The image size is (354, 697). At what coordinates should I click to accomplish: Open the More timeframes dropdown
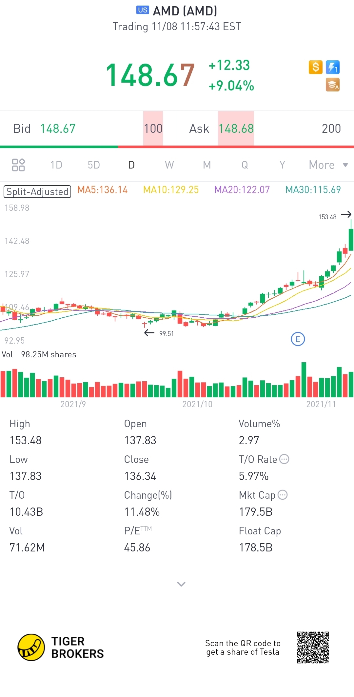coord(328,165)
